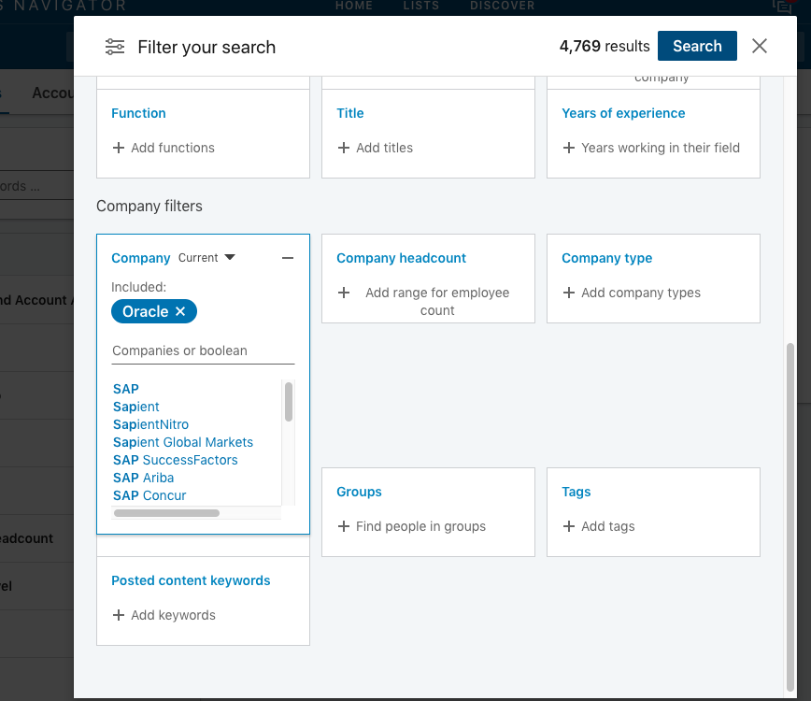811x701 pixels.
Task: Select SAP Concur suggestion
Action: tap(149, 495)
